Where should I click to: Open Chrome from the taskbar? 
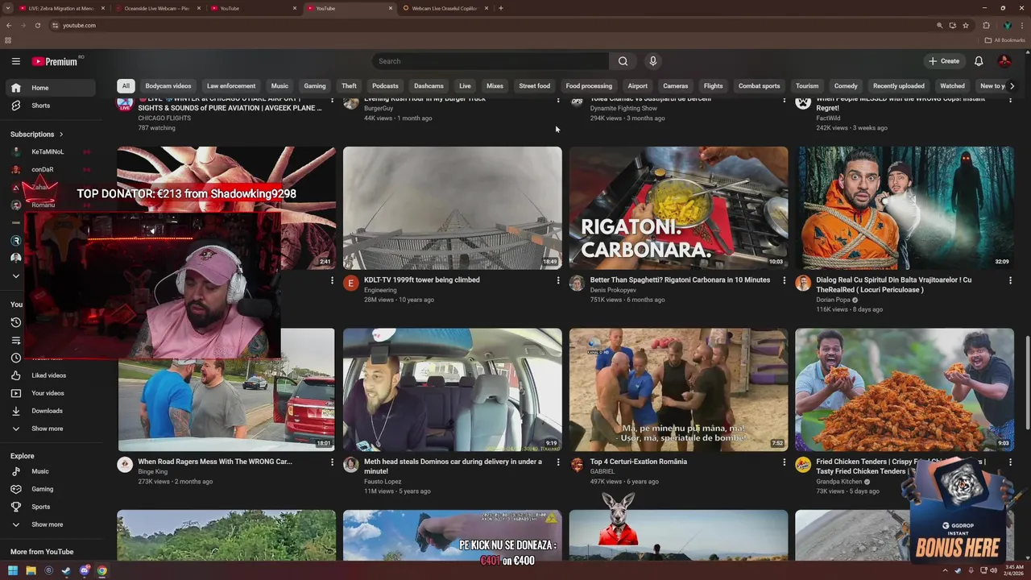(x=102, y=570)
